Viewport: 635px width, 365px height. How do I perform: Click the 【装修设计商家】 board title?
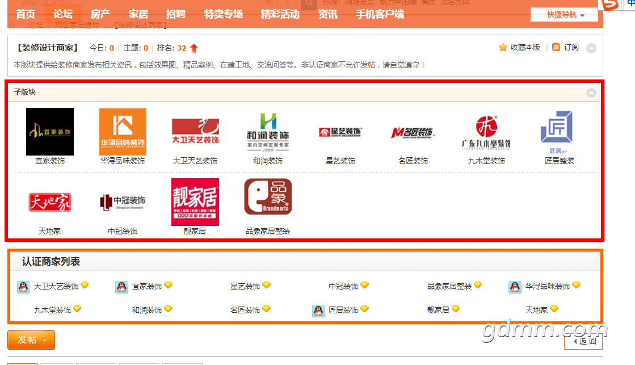tap(47, 48)
